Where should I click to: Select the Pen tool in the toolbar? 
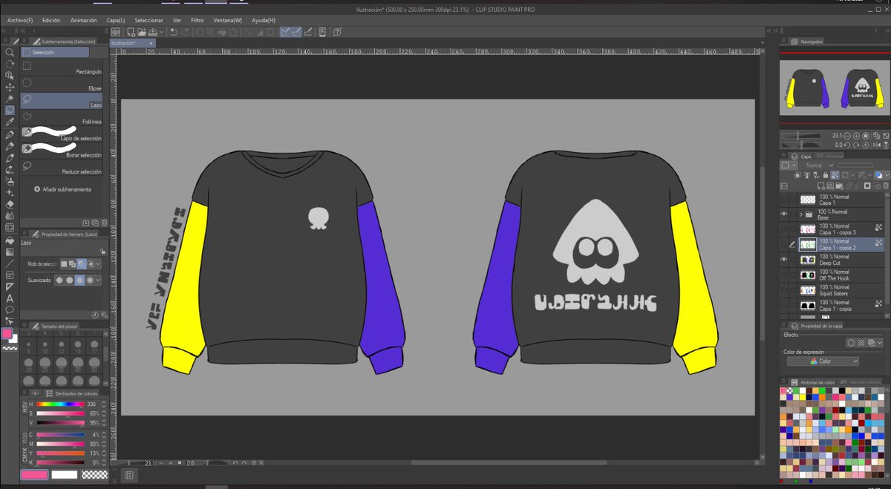pyautogui.click(x=10, y=135)
